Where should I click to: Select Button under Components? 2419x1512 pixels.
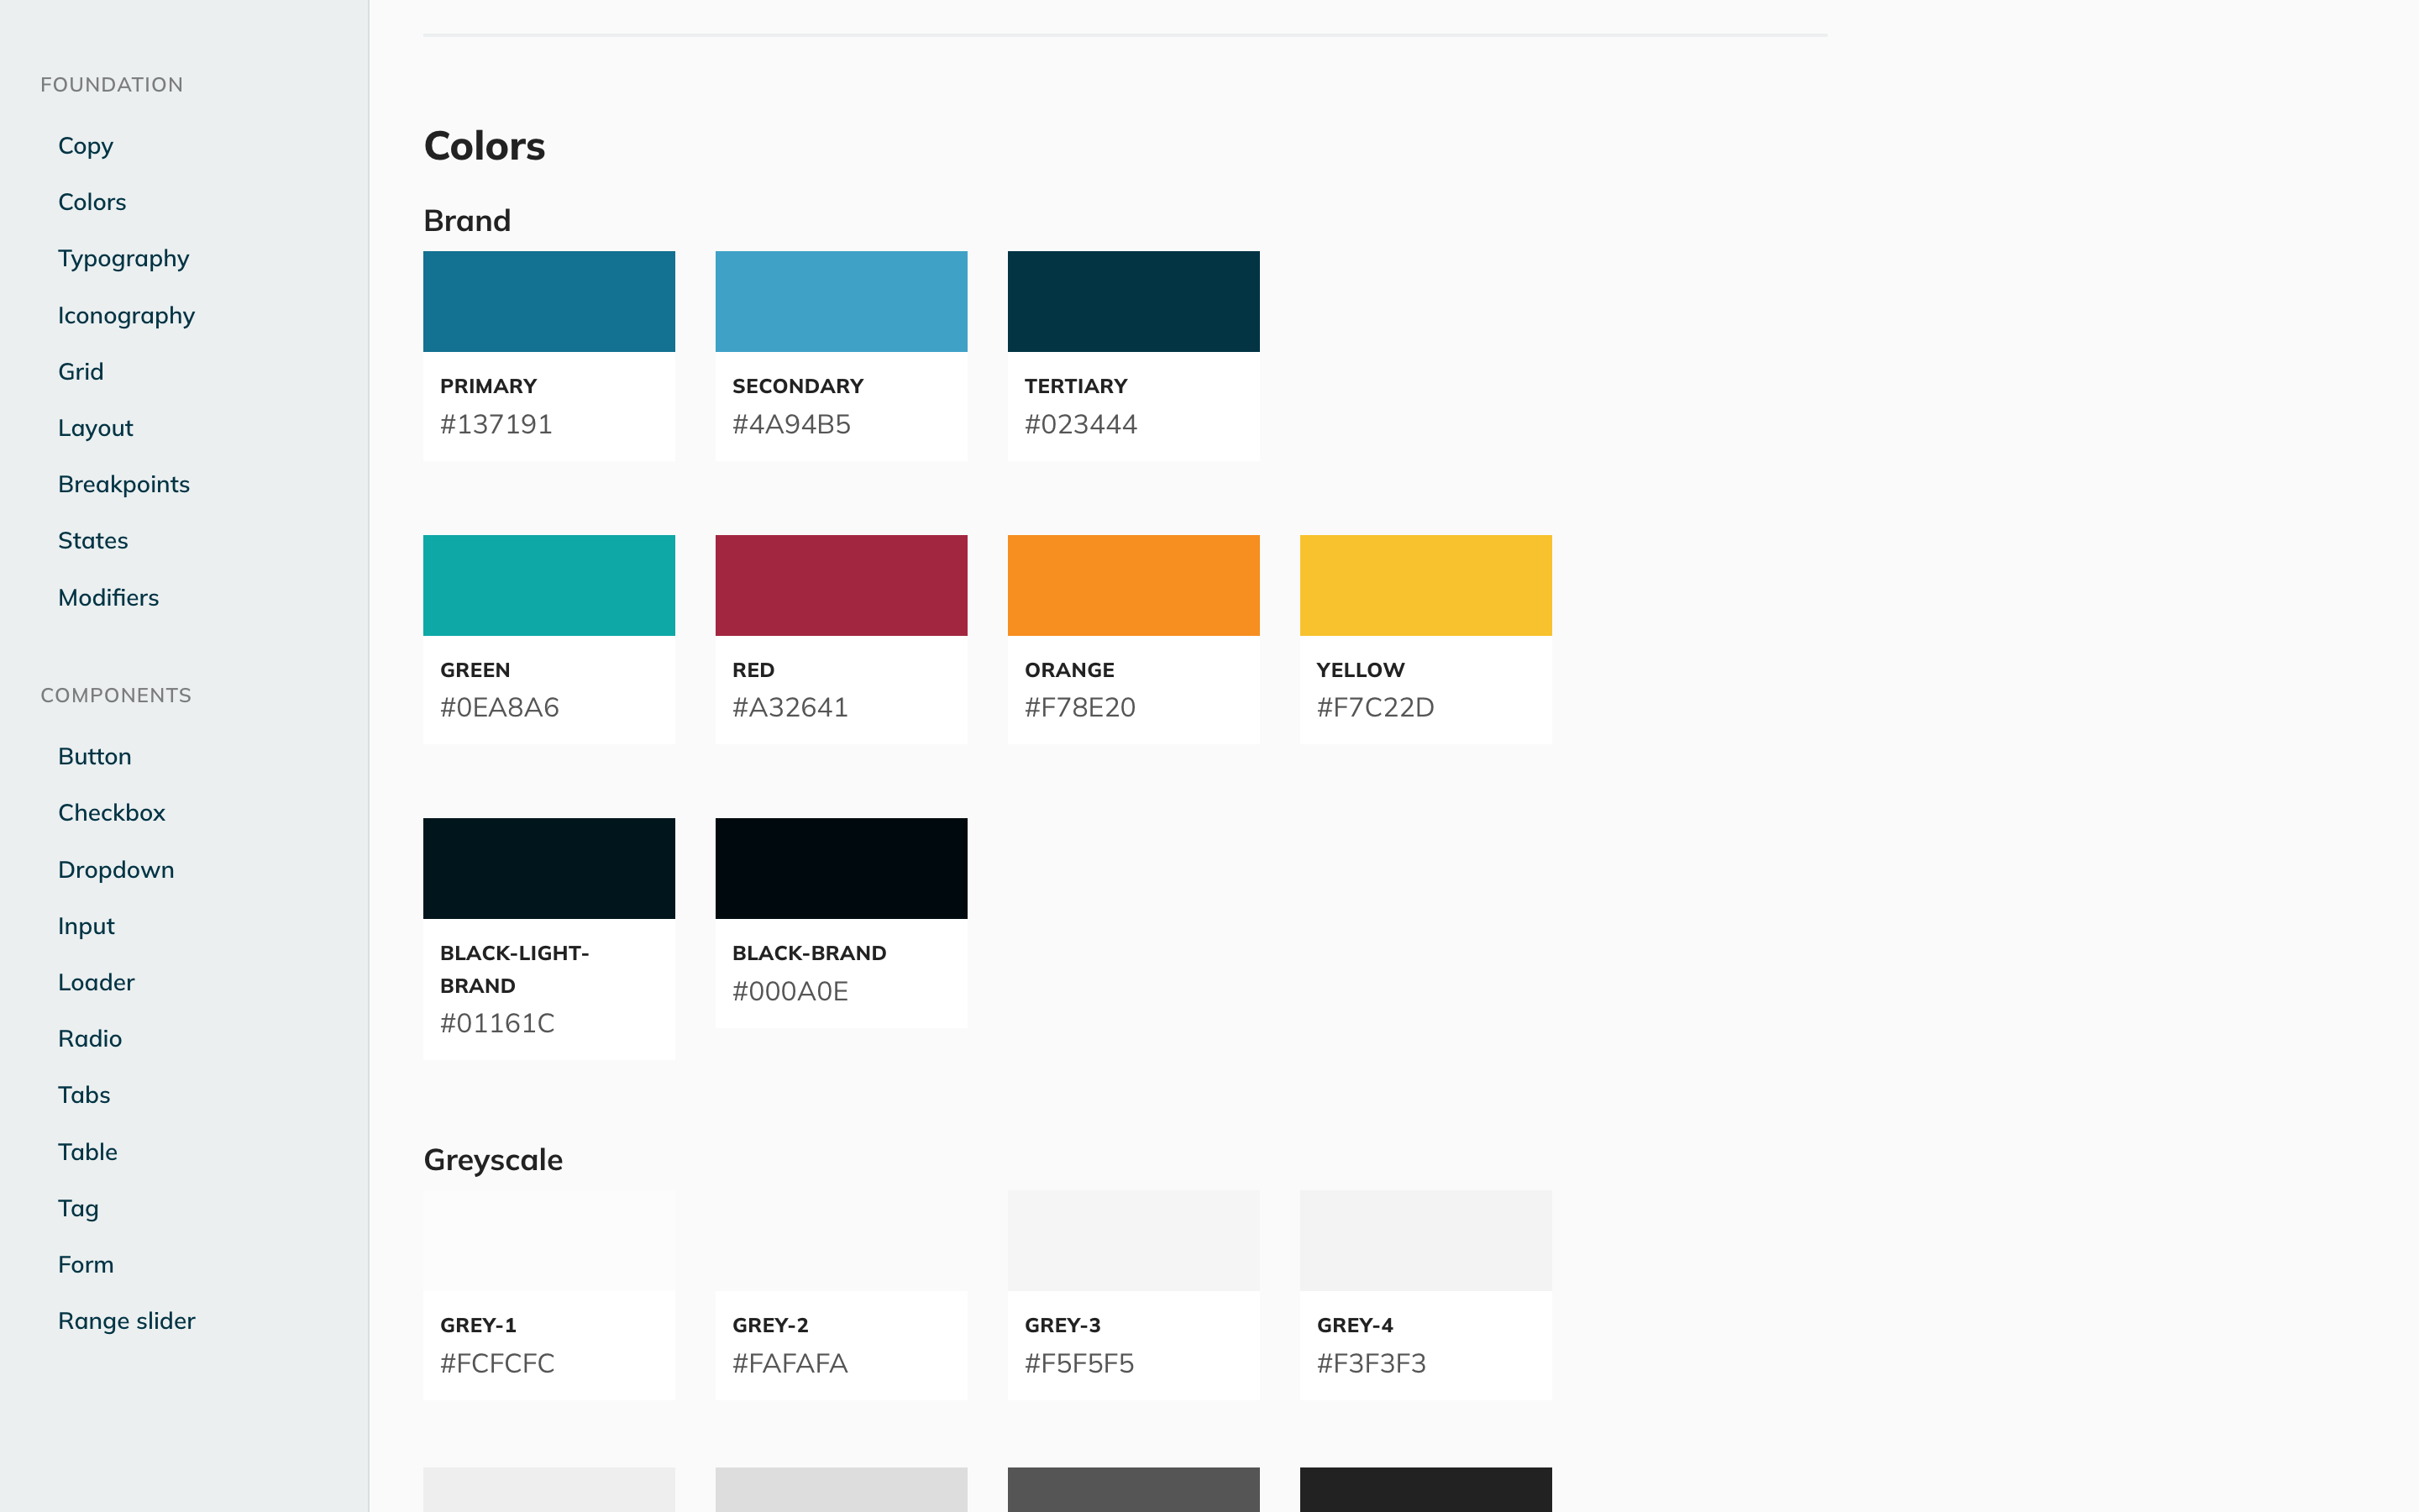coord(94,757)
